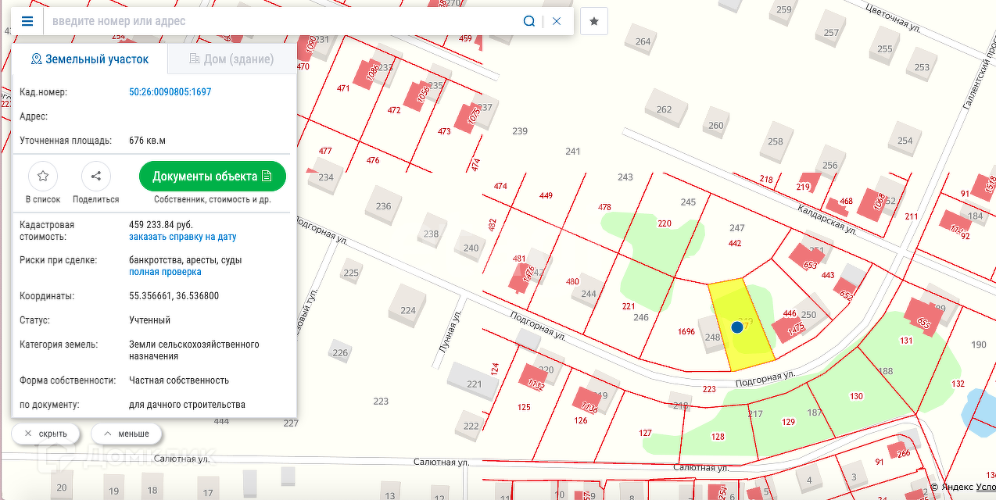Click the скрыть button

45,434
